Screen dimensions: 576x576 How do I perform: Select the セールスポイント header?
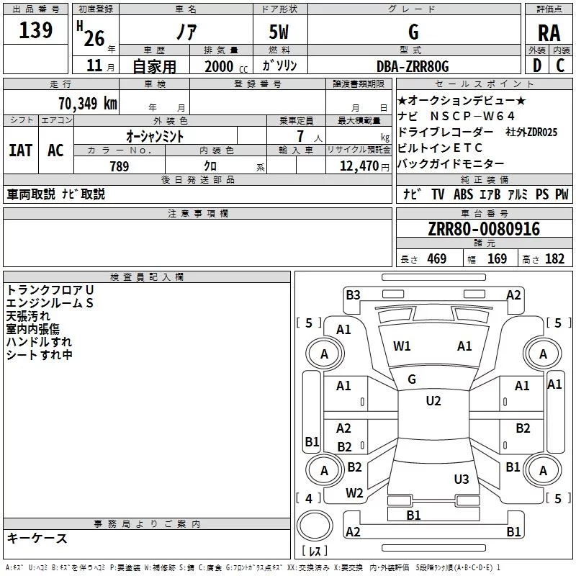click(x=484, y=84)
